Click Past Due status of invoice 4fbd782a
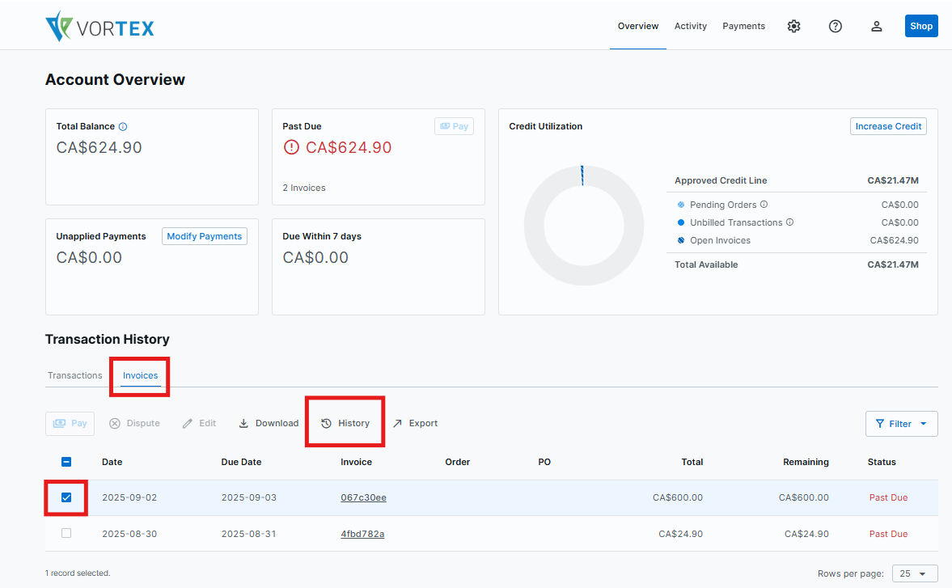Viewport: 952px width, 588px height. (888, 534)
